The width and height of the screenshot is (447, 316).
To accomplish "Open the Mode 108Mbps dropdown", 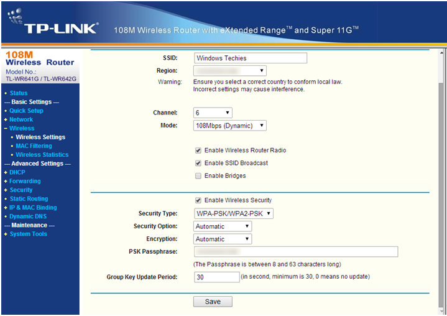I will coord(230,126).
